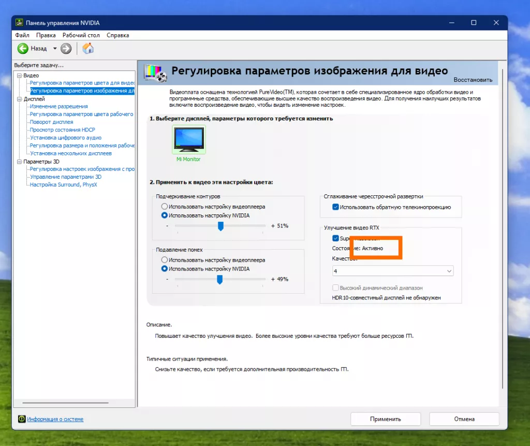Viewport: 530px width, 446px height.
Task: Select the Mi Monitor display icon
Action: (x=188, y=139)
